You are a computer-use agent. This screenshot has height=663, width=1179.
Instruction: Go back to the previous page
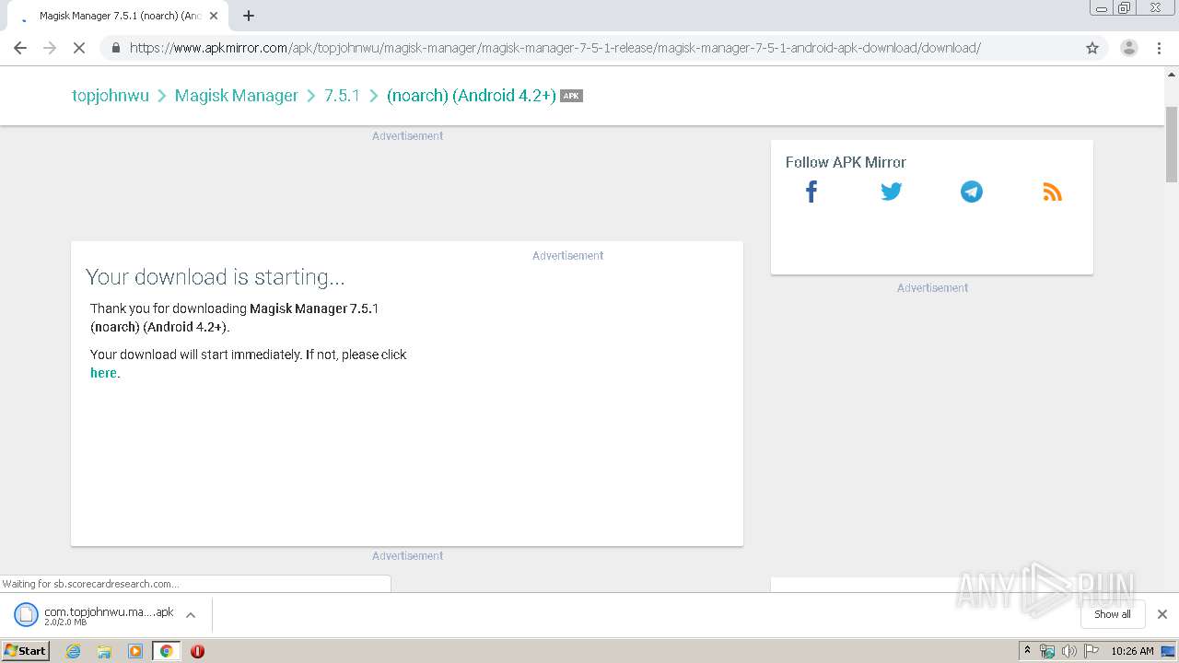point(20,48)
